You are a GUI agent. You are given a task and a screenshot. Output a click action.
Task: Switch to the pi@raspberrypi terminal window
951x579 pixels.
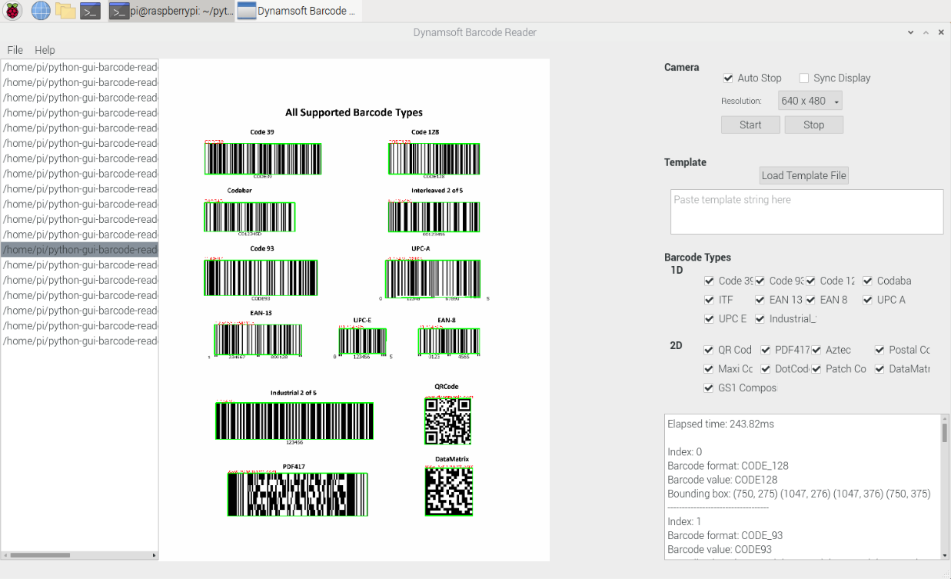click(171, 11)
